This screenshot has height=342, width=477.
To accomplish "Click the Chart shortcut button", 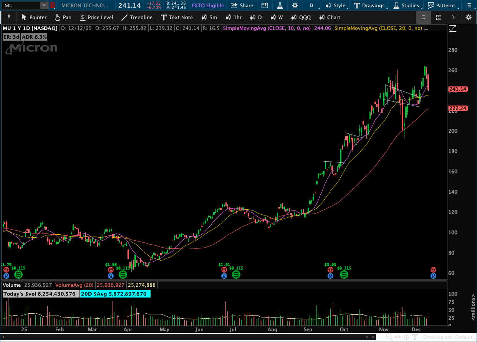I will (x=330, y=17).
